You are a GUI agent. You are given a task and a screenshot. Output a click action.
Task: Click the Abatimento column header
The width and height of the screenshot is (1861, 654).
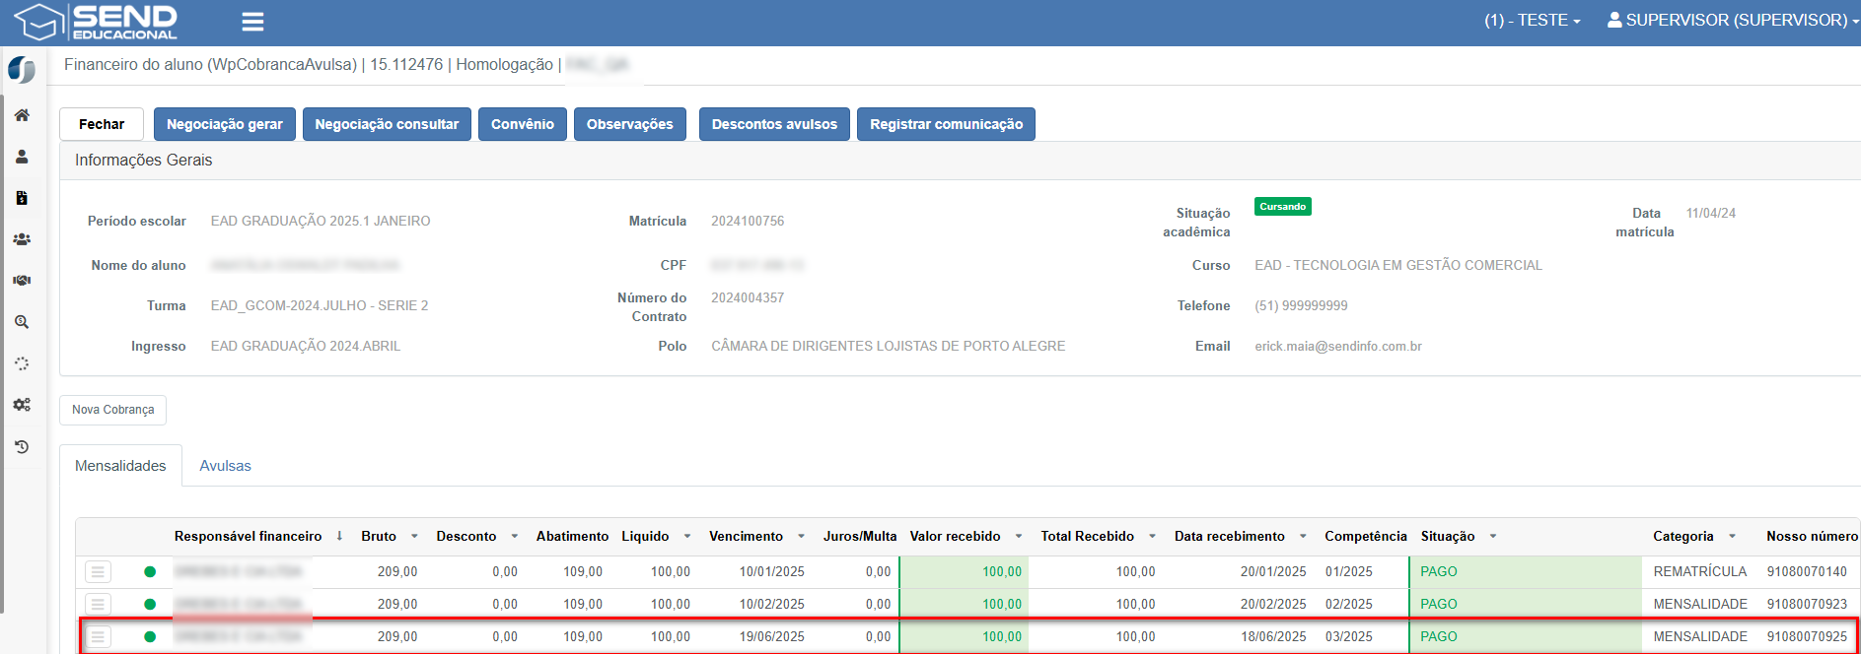[x=572, y=536]
